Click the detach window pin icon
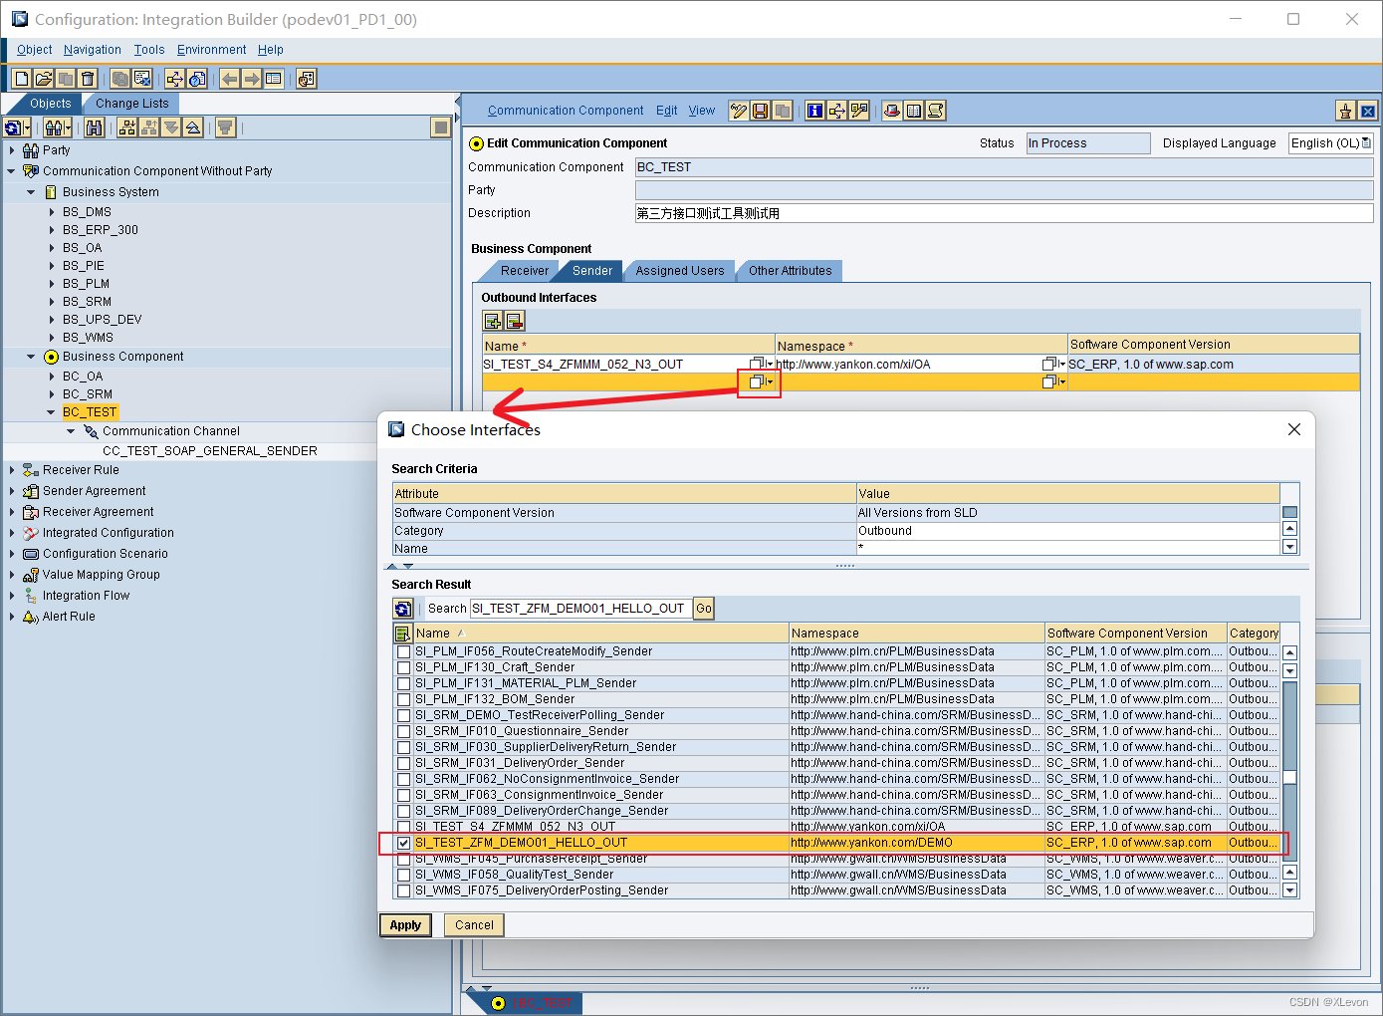The image size is (1383, 1016). (1345, 111)
